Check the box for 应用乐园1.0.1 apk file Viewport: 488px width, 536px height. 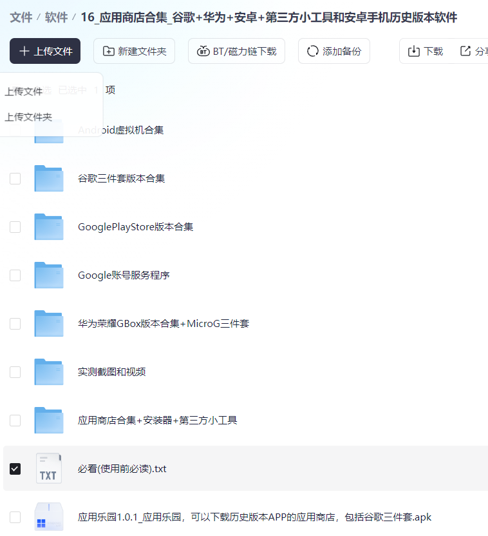tap(15, 517)
